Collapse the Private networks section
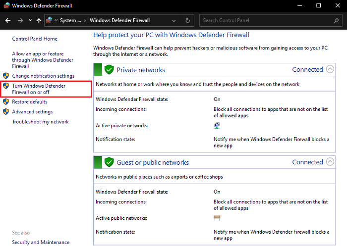347x249 pixels. [331, 69]
